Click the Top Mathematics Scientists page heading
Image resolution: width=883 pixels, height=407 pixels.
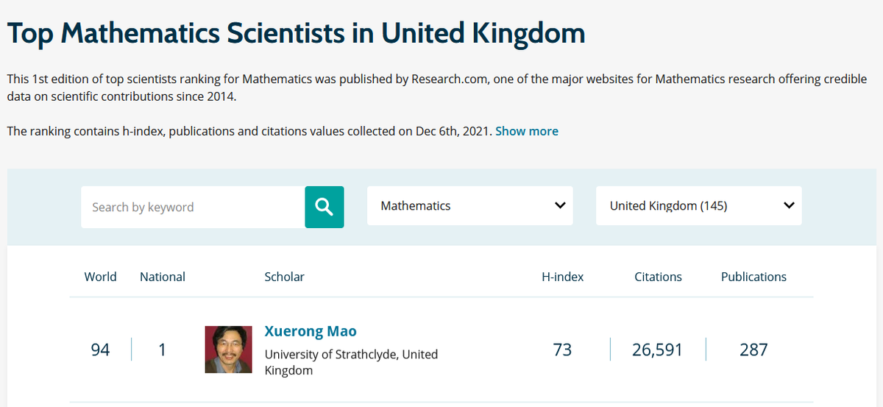click(296, 33)
